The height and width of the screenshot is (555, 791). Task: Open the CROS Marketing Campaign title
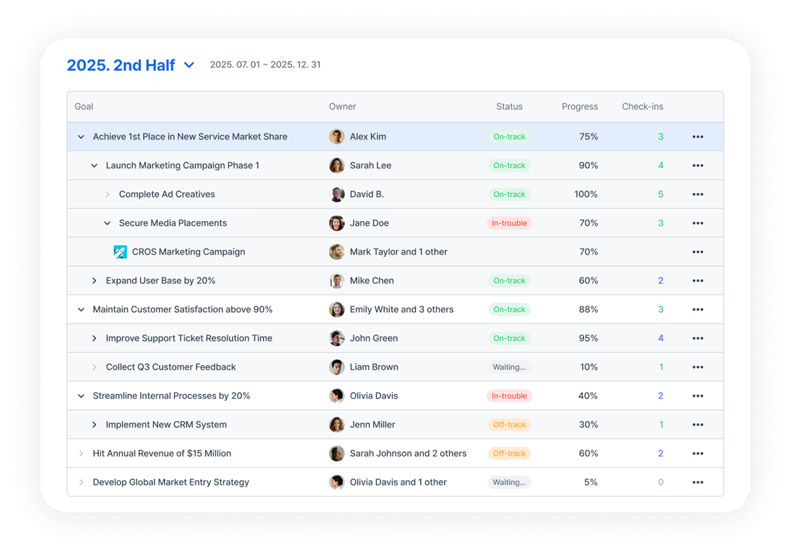coord(189,252)
